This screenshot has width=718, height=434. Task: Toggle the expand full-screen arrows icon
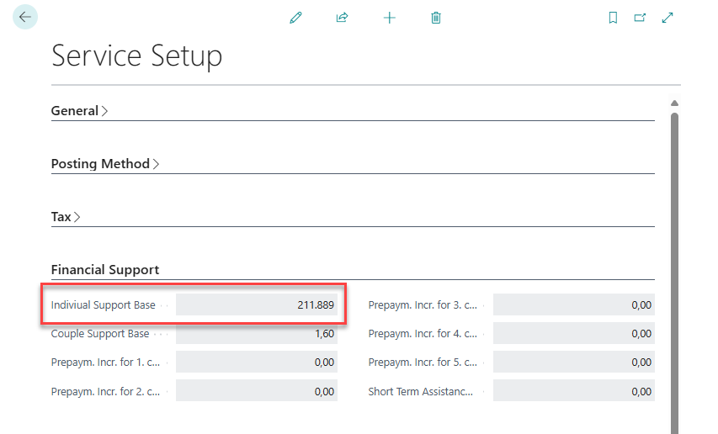pos(667,18)
